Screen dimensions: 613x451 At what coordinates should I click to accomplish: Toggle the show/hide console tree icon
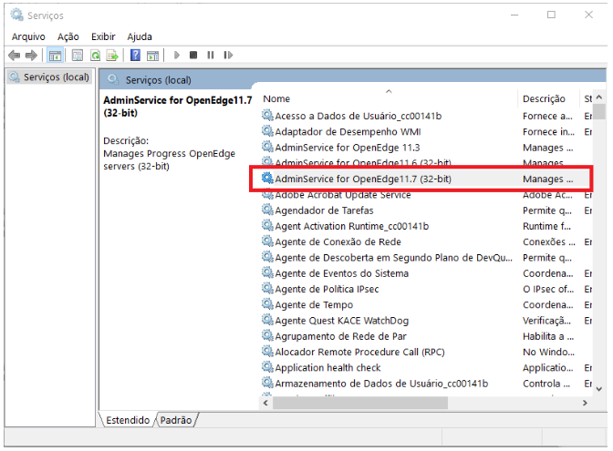tap(55, 56)
